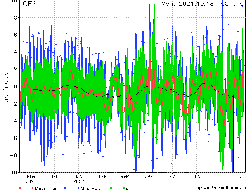This screenshot has height=190, width=246.
Task: Click the 'Mean Run' legend label
Action: (46, 188)
